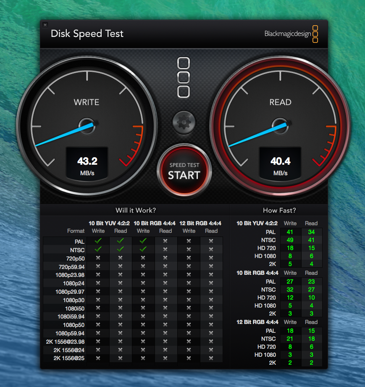Click the 1080i50 12 Bit RGB write cross

pyautogui.click(x=189, y=308)
